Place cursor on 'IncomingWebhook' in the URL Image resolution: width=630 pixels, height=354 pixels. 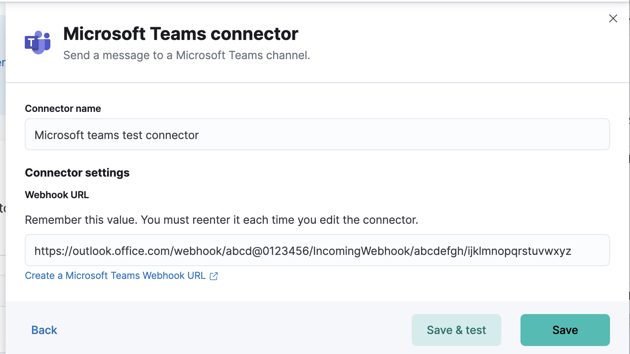click(361, 251)
